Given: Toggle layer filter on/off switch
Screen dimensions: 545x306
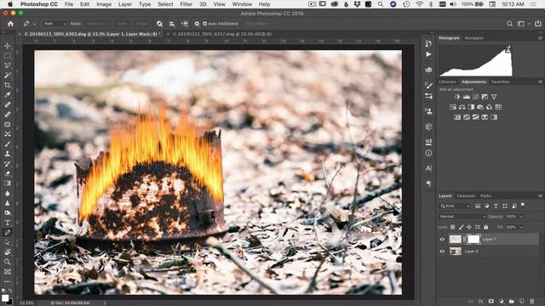Looking at the screenshot, I should click(x=523, y=205).
